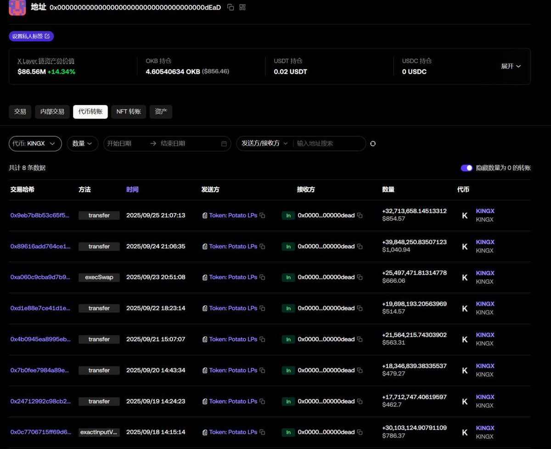551x449 pixels.
Task: Click KINGX token icon in first row
Action: point(465,215)
